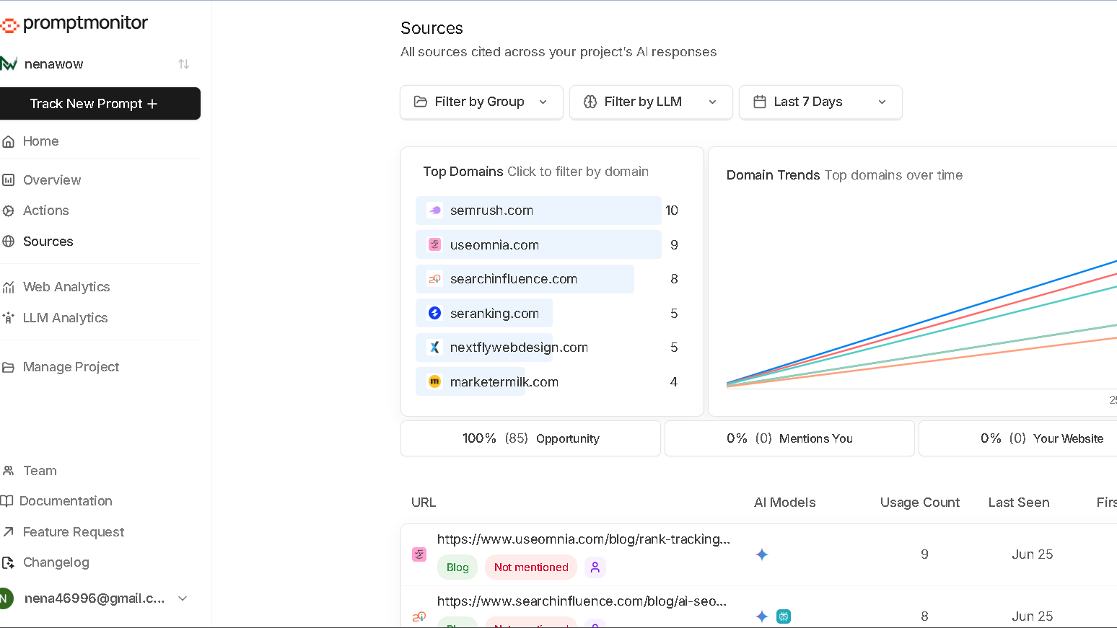
Task: Click the useomnia favicon in the URL table
Action: (419, 554)
